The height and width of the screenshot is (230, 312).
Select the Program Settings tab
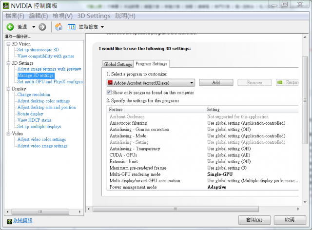(x=151, y=64)
